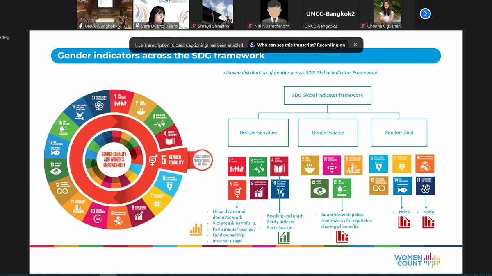Click SDG 11 tile under Gender-sparse
This screenshot has width=492, height=276.
pos(353,166)
